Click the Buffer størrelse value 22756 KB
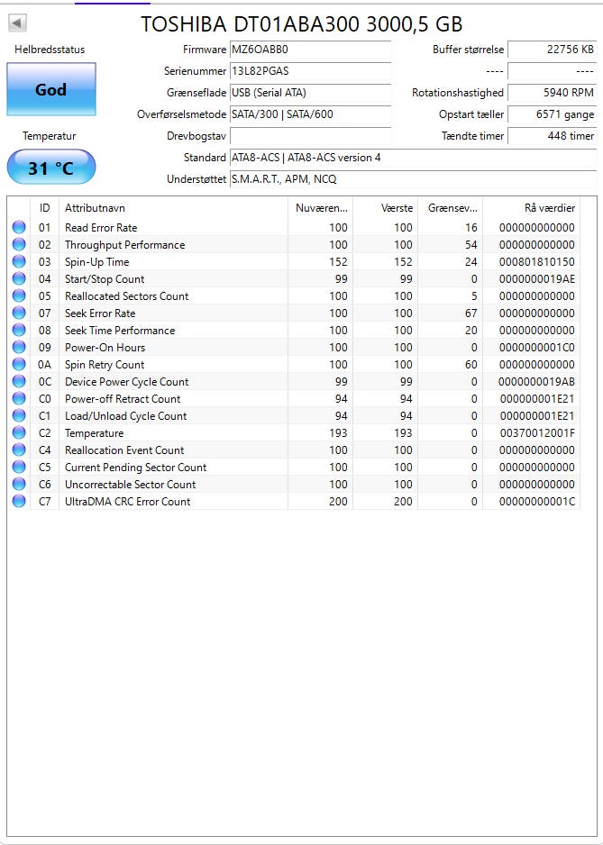This screenshot has height=845, width=603. pyautogui.click(x=553, y=50)
